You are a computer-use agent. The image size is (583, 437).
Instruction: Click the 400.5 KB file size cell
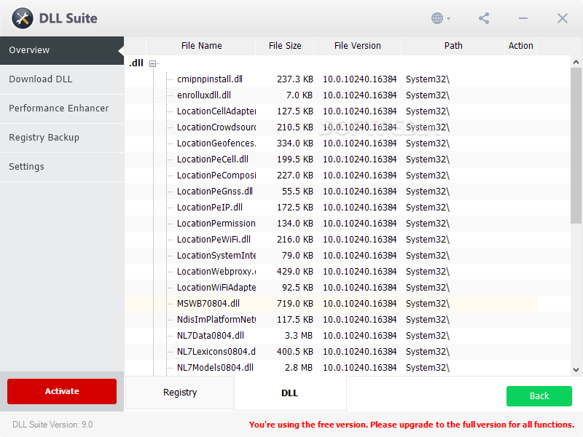tap(295, 352)
